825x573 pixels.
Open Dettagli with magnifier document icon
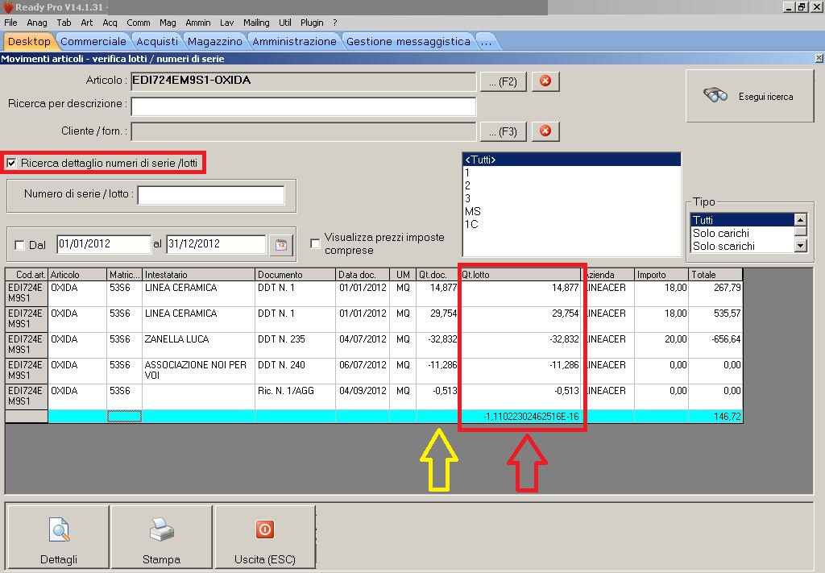[x=58, y=537]
